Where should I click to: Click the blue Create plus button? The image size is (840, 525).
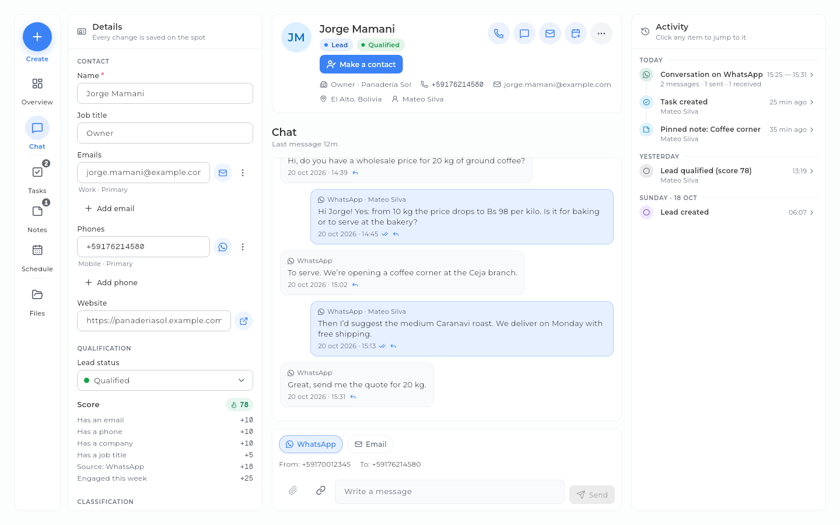pyautogui.click(x=37, y=37)
